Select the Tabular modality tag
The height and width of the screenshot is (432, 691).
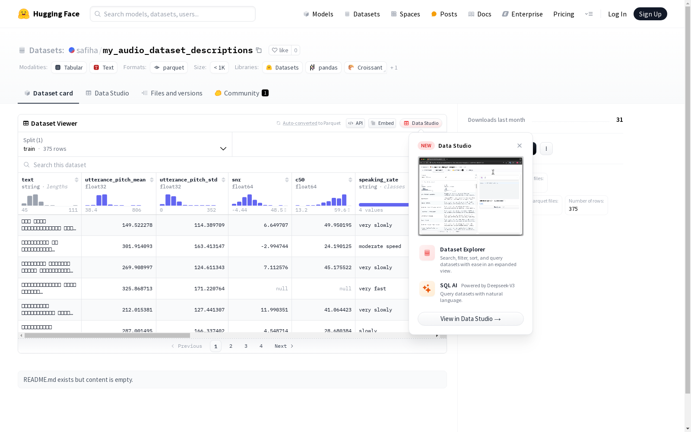(69, 67)
